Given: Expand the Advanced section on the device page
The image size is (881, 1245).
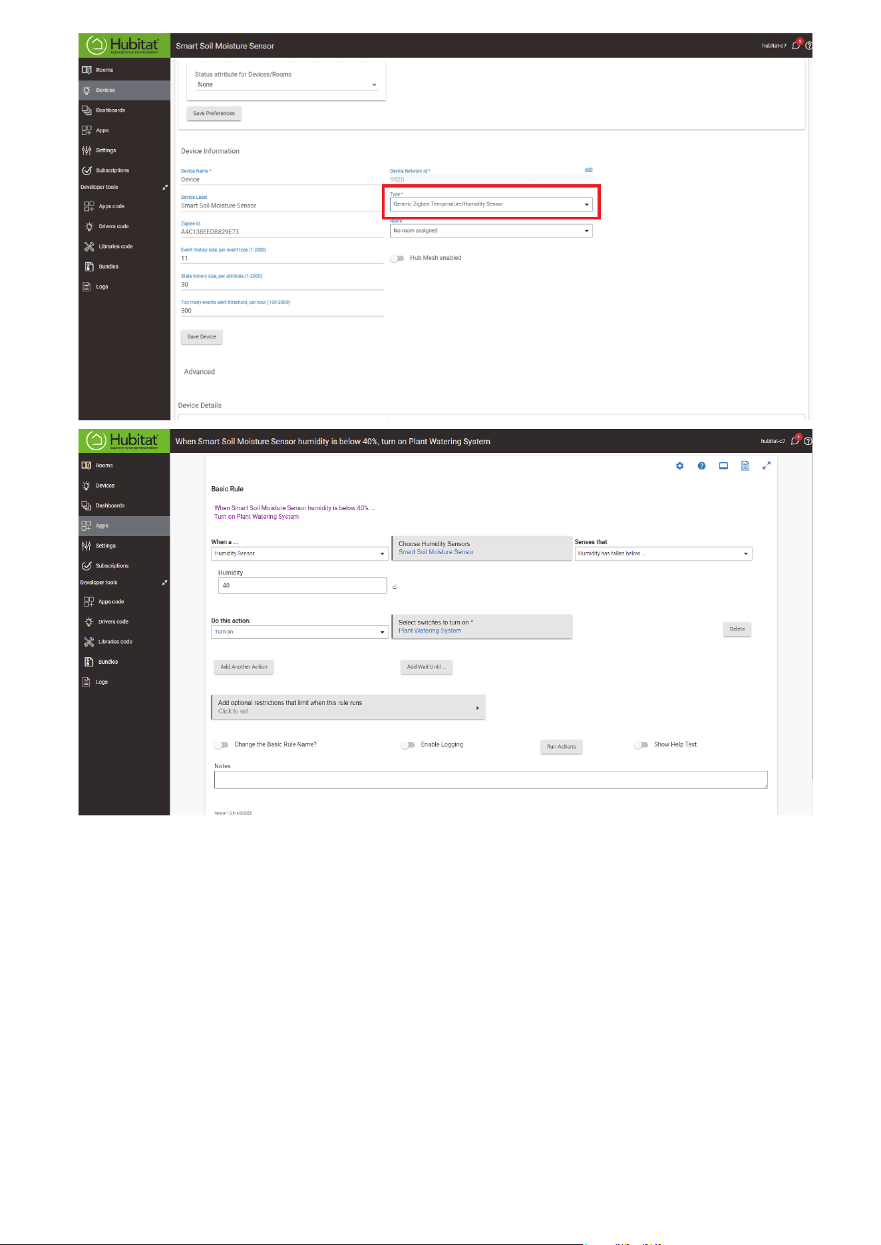Looking at the screenshot, I should (x=200, y=372).
